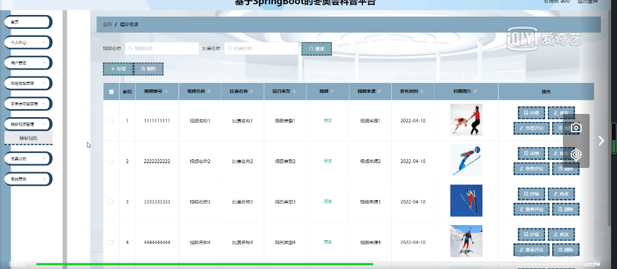Click the hexagon settings icon on overlay
617x269 pixels.
click(x=576, y=155)
